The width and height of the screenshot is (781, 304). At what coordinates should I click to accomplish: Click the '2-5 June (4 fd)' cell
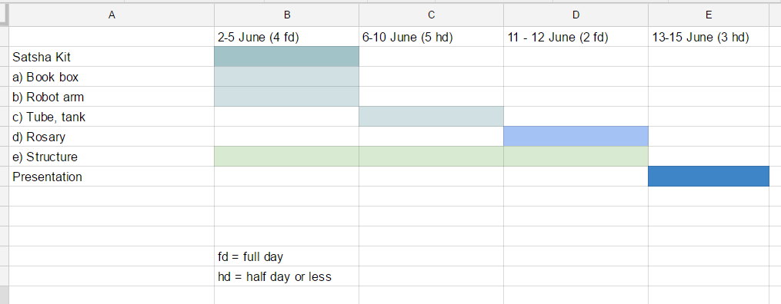(287, 37)
